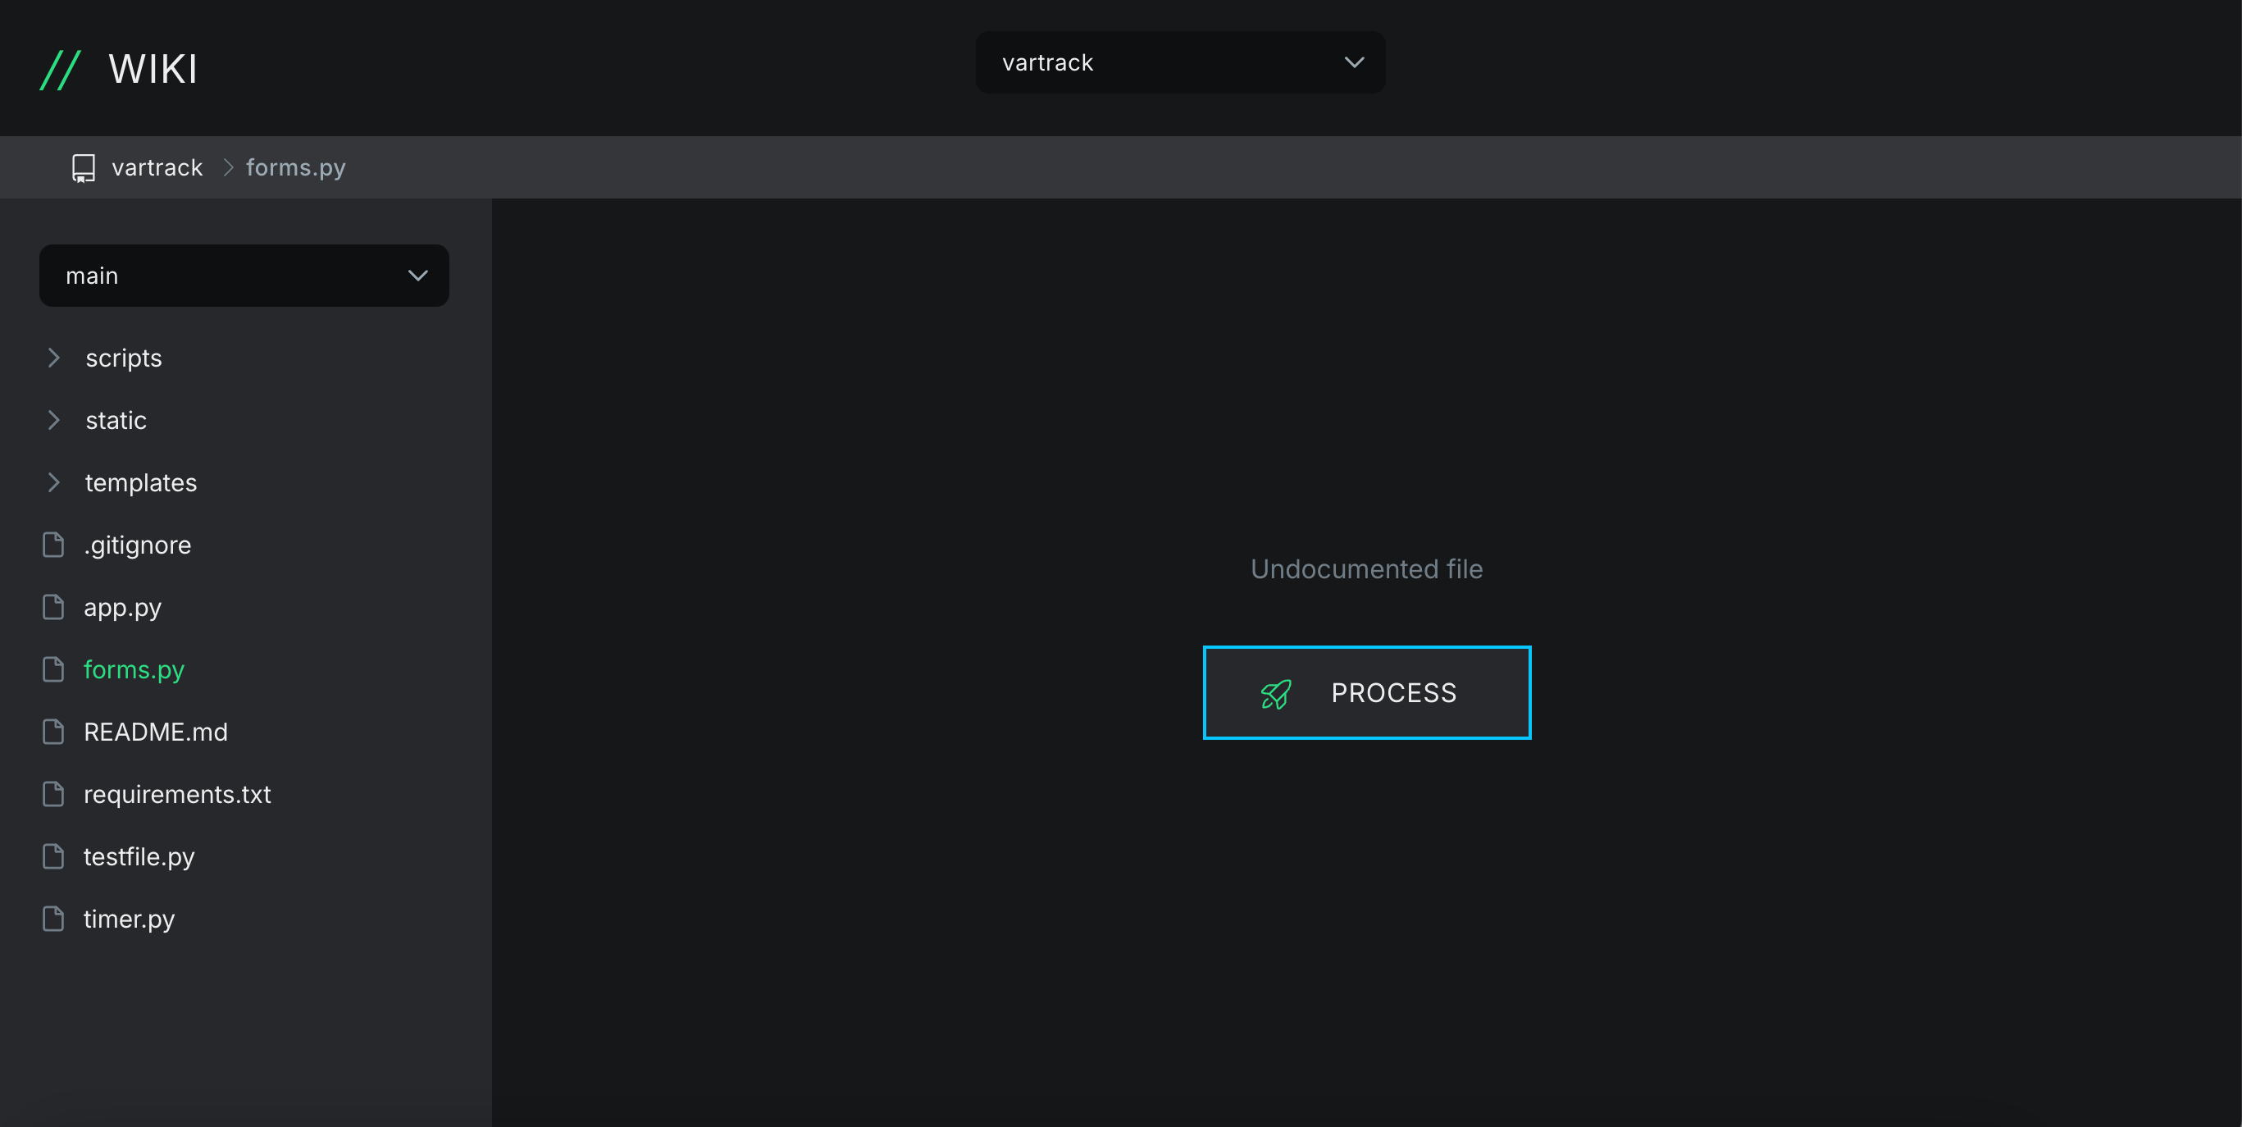This screenshot has width=2242, height=1127.
Task: Click the file icon beside .gitignore
Action: (53, 545)
